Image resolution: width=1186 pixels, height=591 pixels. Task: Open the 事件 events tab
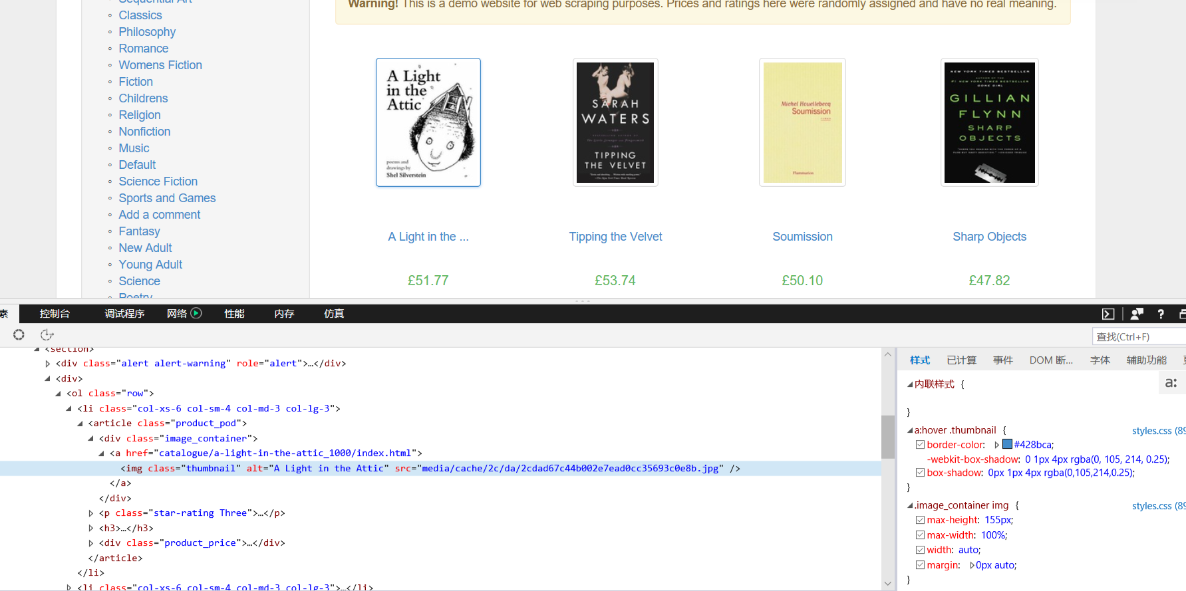pos(1003,360)
